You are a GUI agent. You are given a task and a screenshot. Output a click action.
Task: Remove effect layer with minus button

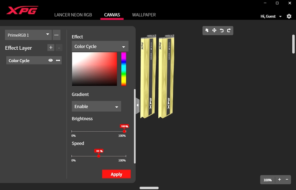tap(59, 47)
